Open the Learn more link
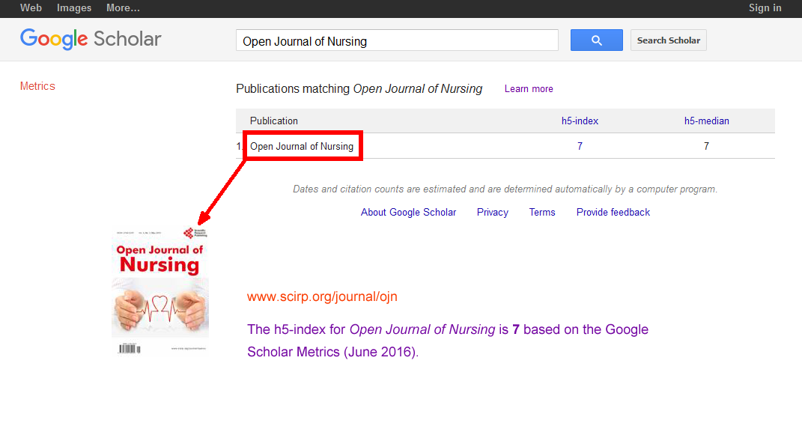This screenshot has height=438, width=802. (x=529, y=89)
